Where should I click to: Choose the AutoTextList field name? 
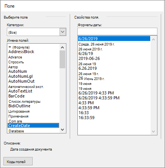point(20,91)
